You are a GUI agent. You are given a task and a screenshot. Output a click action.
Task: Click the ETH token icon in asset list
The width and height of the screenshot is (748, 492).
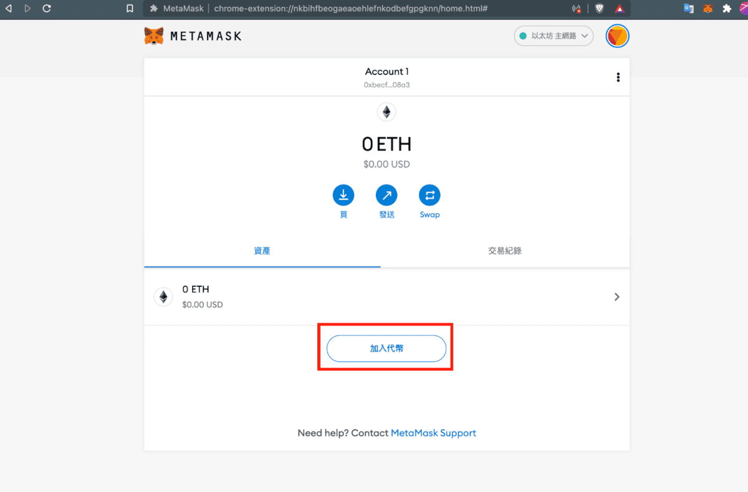point(163,296)
